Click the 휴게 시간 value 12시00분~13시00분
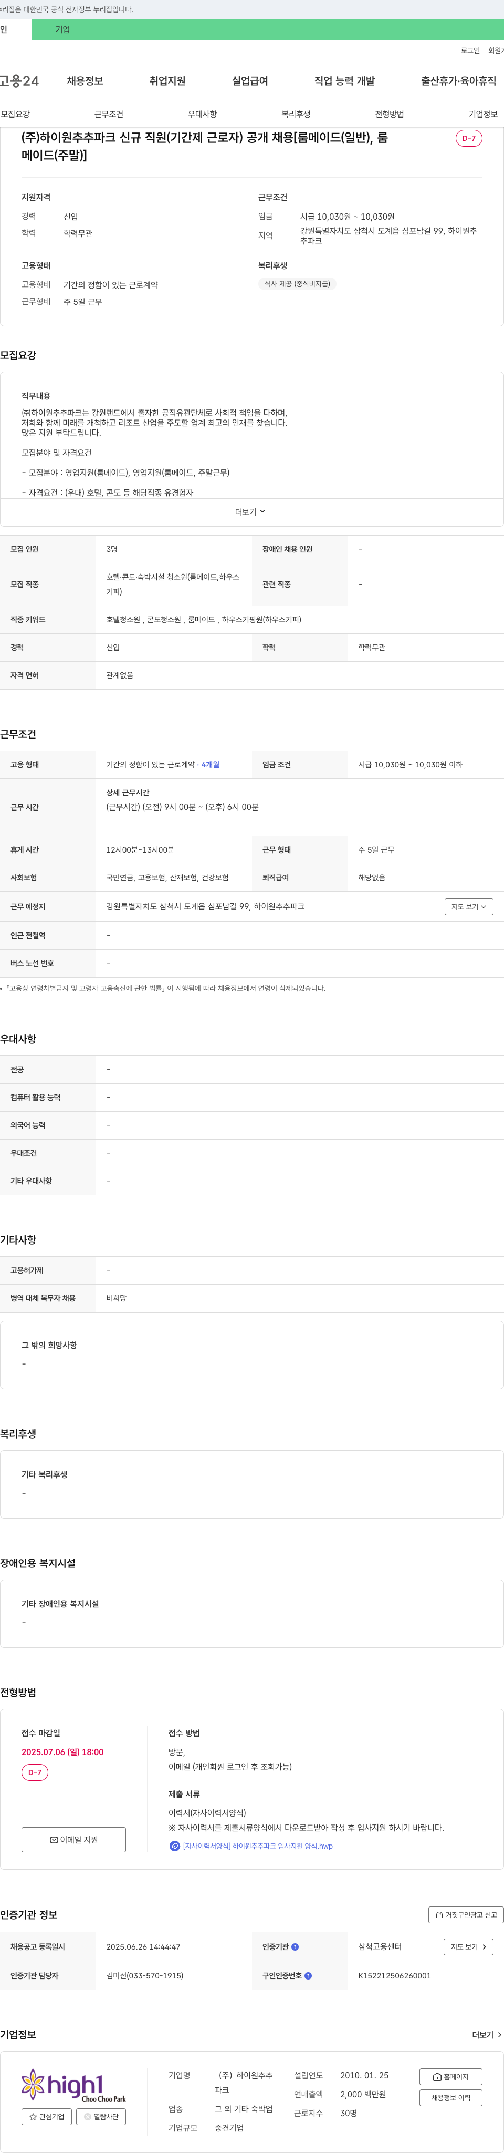 pos(140,849)
